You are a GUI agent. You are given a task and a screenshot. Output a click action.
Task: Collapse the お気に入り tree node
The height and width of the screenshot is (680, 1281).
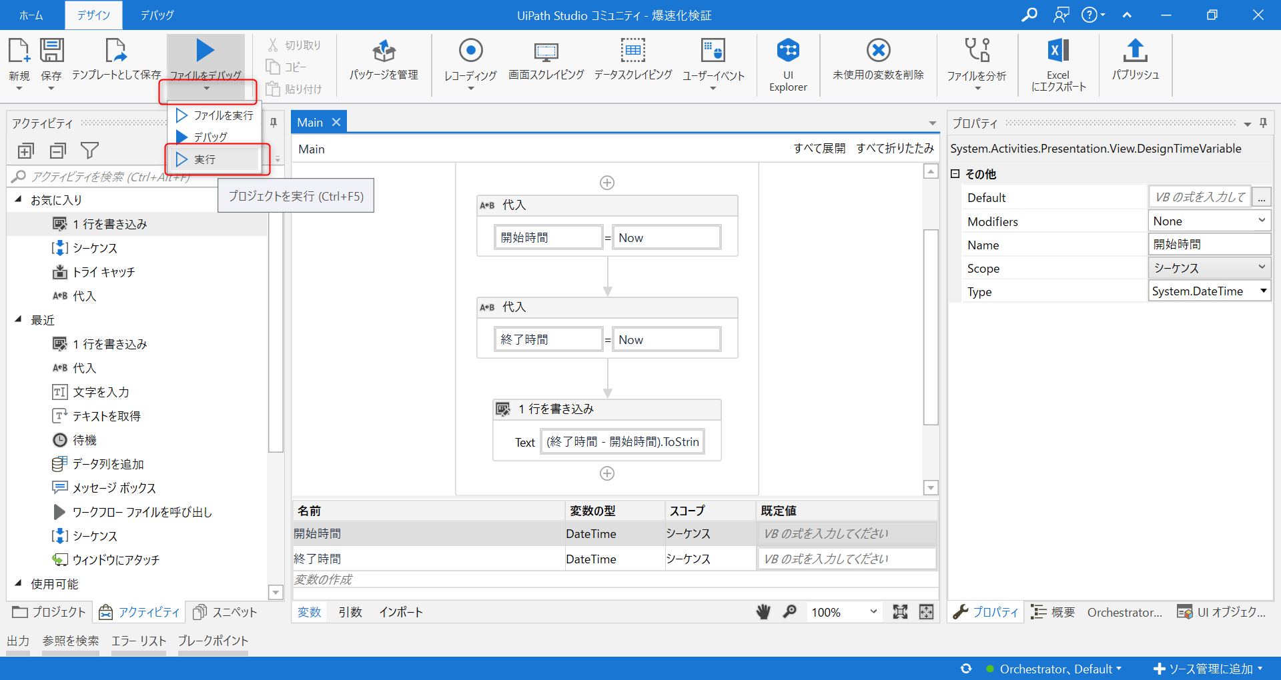18,199
